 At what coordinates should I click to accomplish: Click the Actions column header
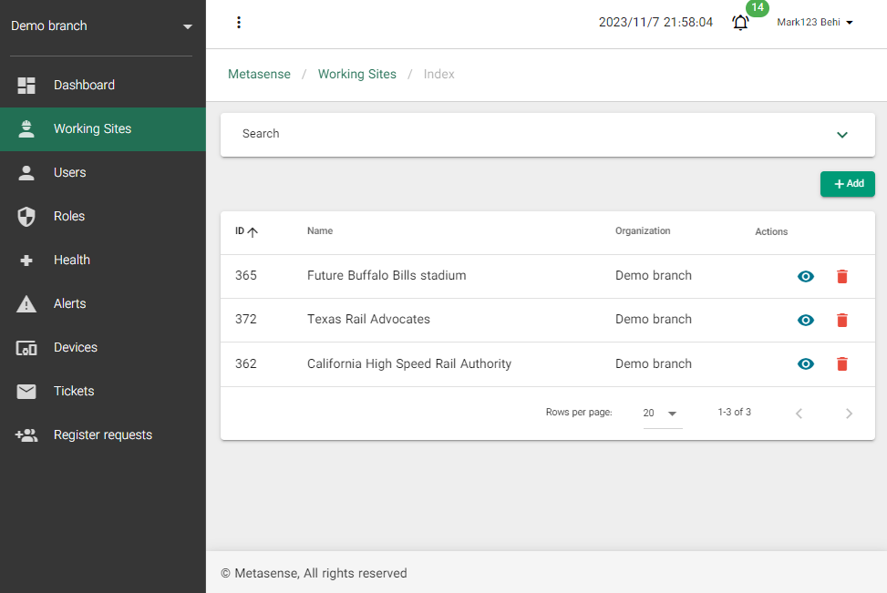tap(771, 231)
